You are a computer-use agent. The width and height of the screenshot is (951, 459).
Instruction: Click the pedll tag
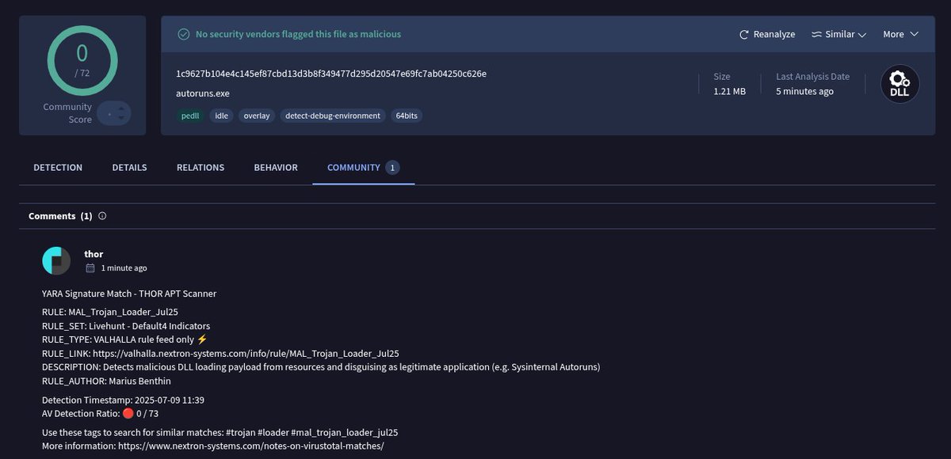[x=191, y=116]
